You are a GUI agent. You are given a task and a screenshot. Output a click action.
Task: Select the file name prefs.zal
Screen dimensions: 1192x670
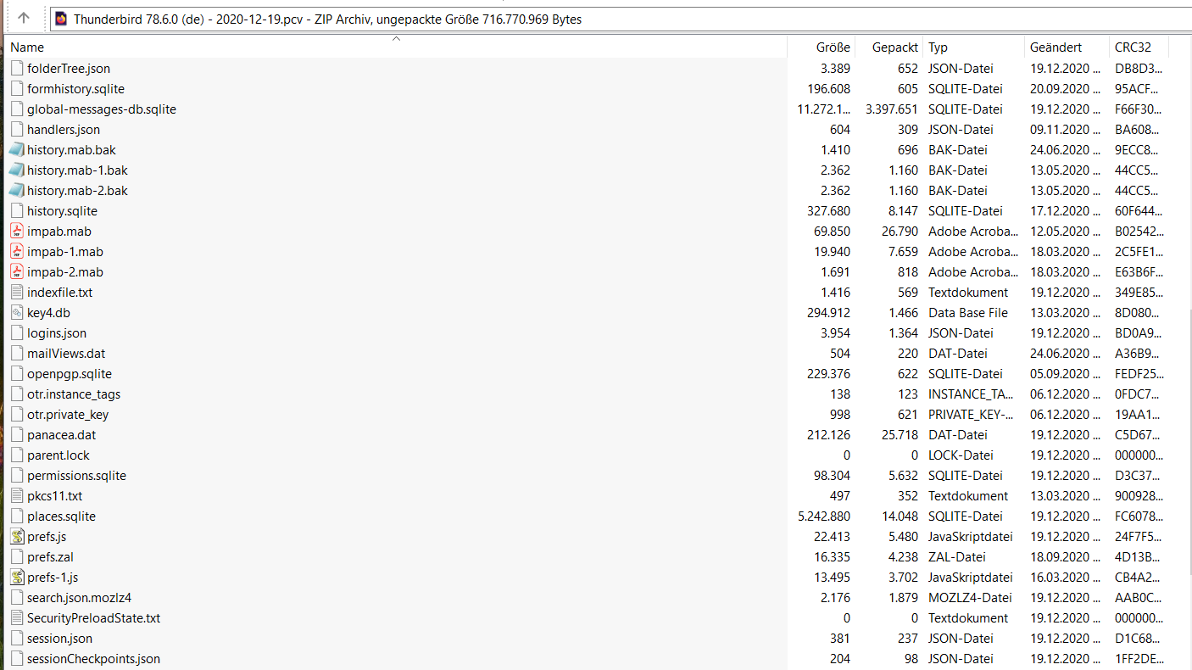[x=50, y=557]
